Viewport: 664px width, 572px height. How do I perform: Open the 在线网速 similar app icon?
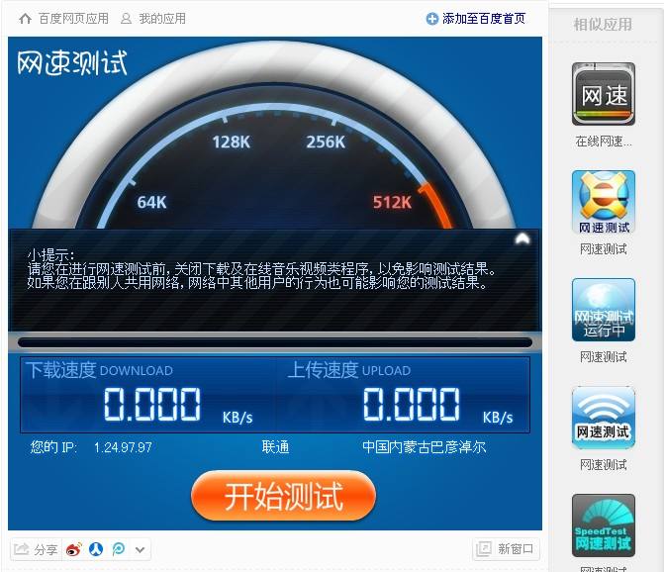tap(604, 95)
